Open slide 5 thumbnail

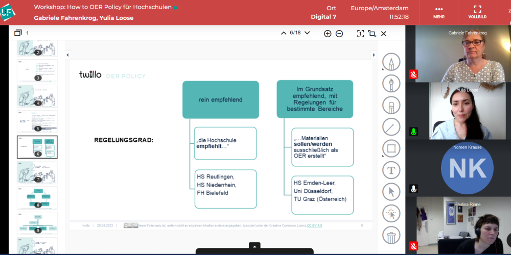37,121
